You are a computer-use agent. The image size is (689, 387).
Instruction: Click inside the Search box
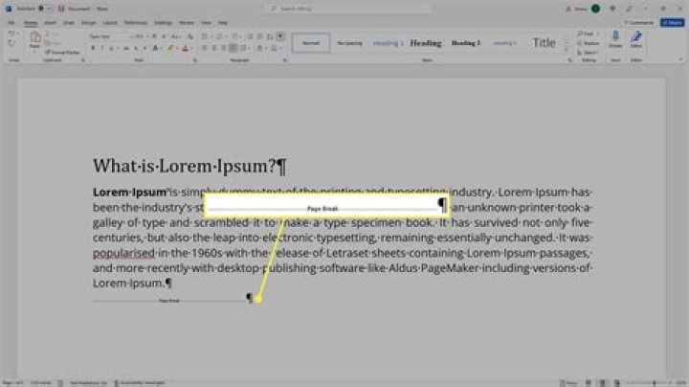point(347,9)
